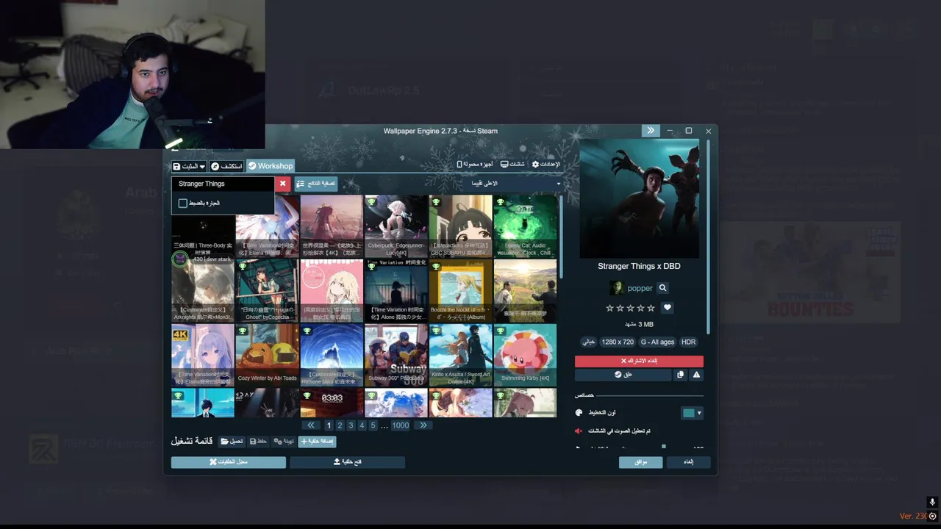This screenshot has width=941, height=529.
Task: Expand the Installed tab dropdown arrow
Action: [x=203, y=167]
